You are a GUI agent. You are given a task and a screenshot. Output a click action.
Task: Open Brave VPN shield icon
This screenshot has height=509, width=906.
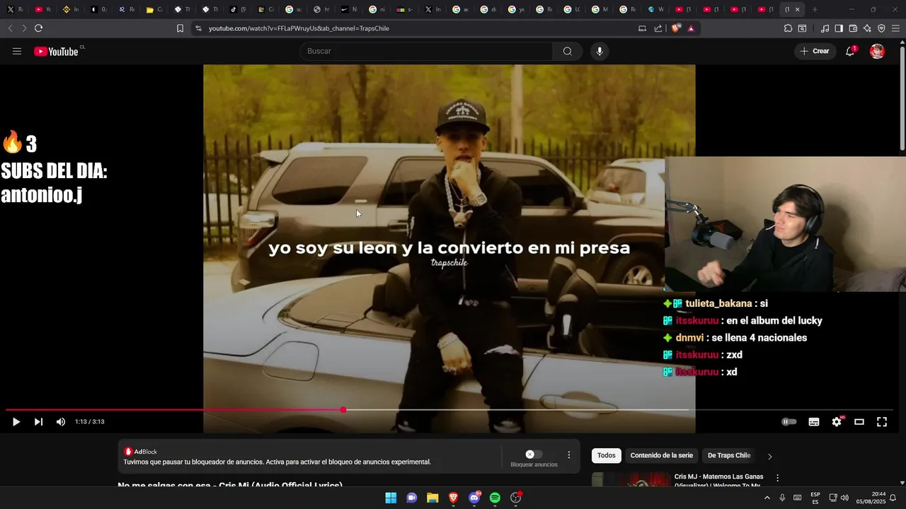tap(881, 28)
